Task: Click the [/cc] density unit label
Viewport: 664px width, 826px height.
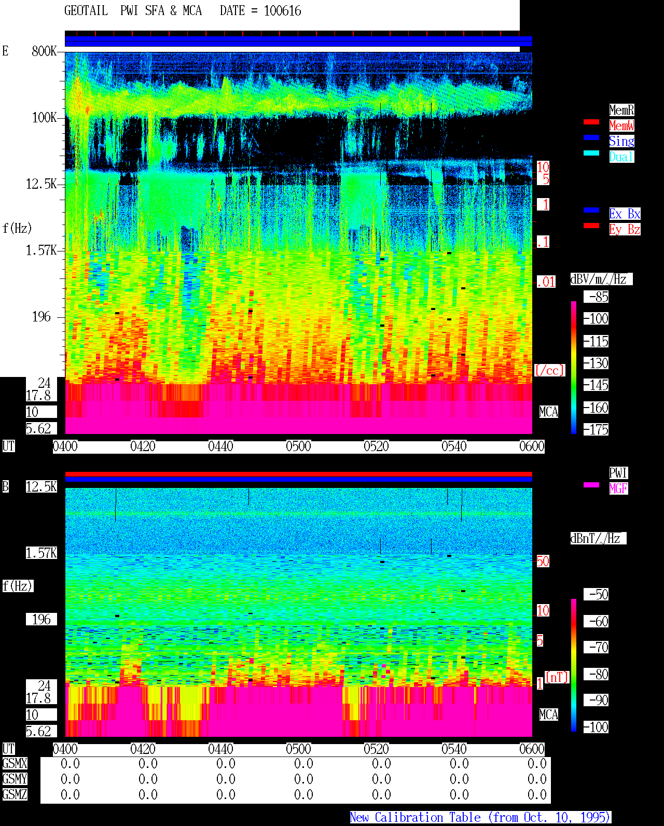Action: point(549,370)
